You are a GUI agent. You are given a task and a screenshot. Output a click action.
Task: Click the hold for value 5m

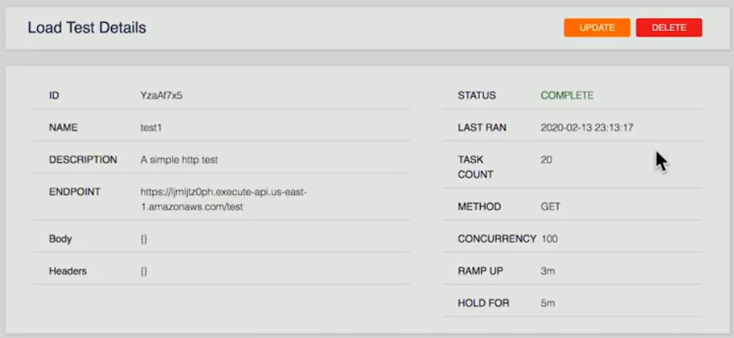pyautogui.click(x=548, y=303)
